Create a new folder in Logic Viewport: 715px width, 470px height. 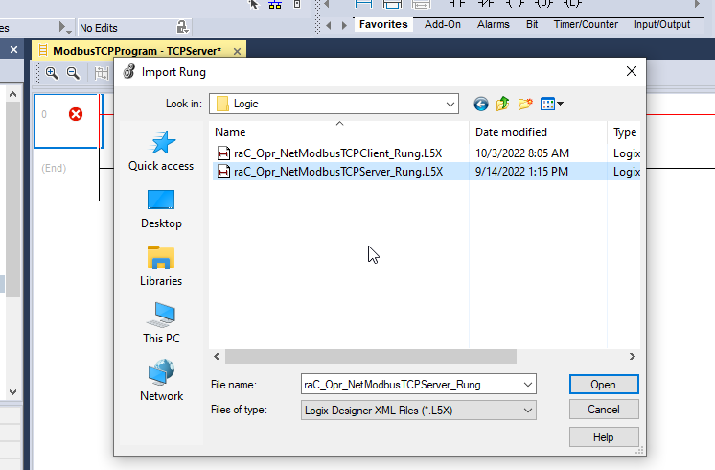pos(525,104)
